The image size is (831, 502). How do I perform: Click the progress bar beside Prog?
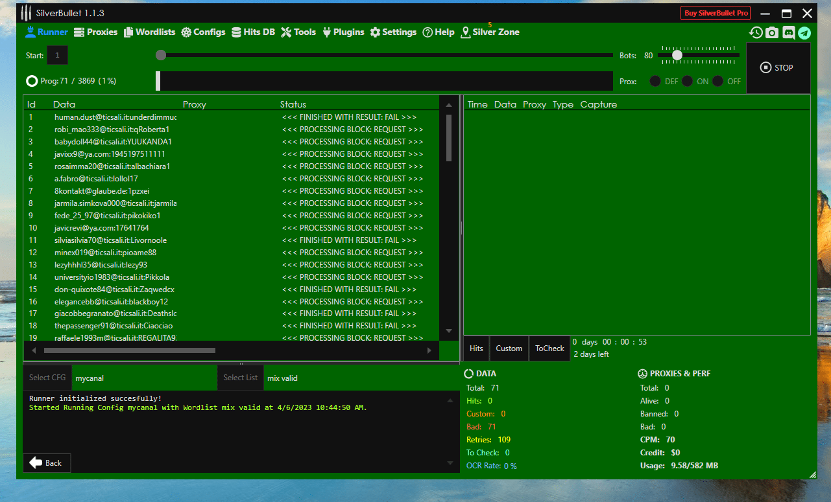click(384, 81)
